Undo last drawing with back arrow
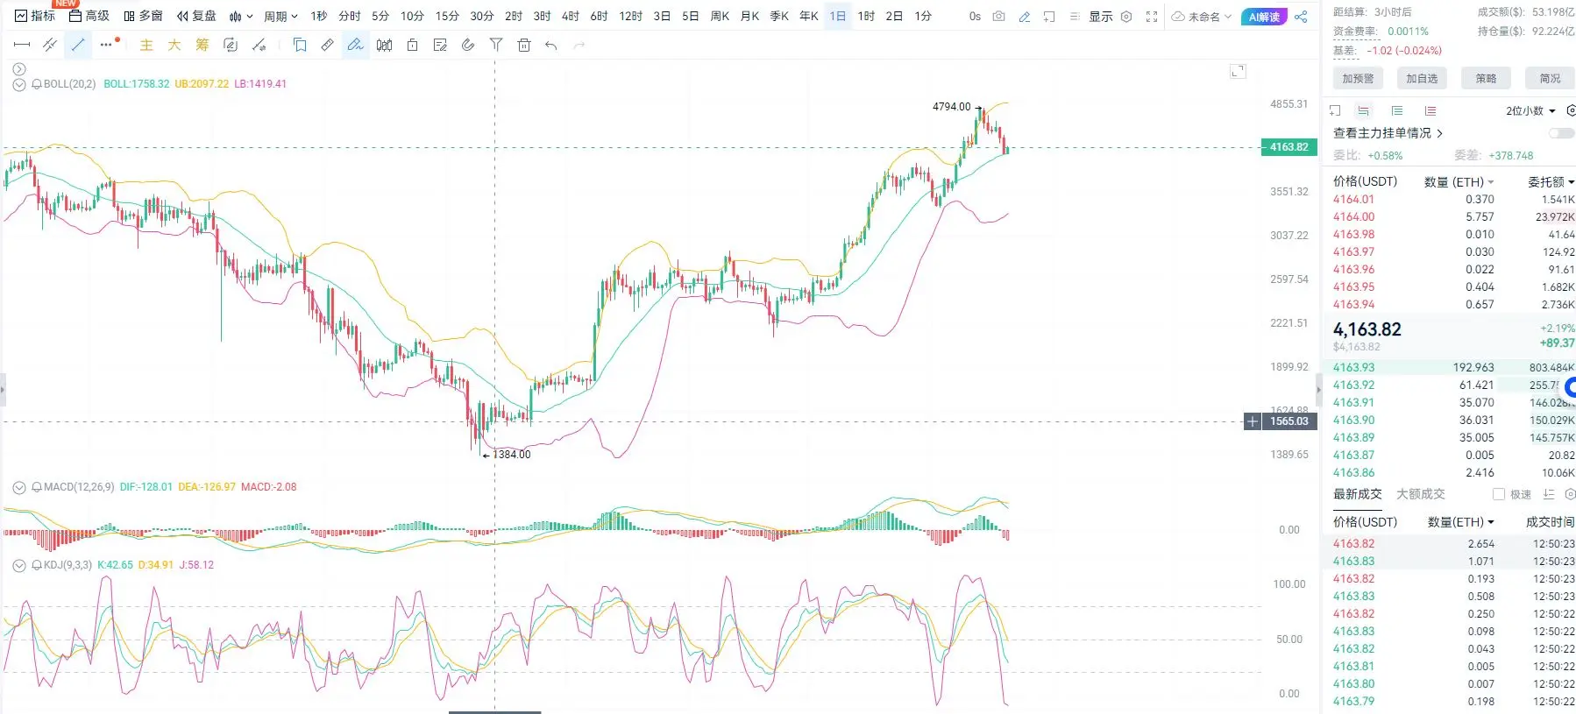 (x=550, y=45)
